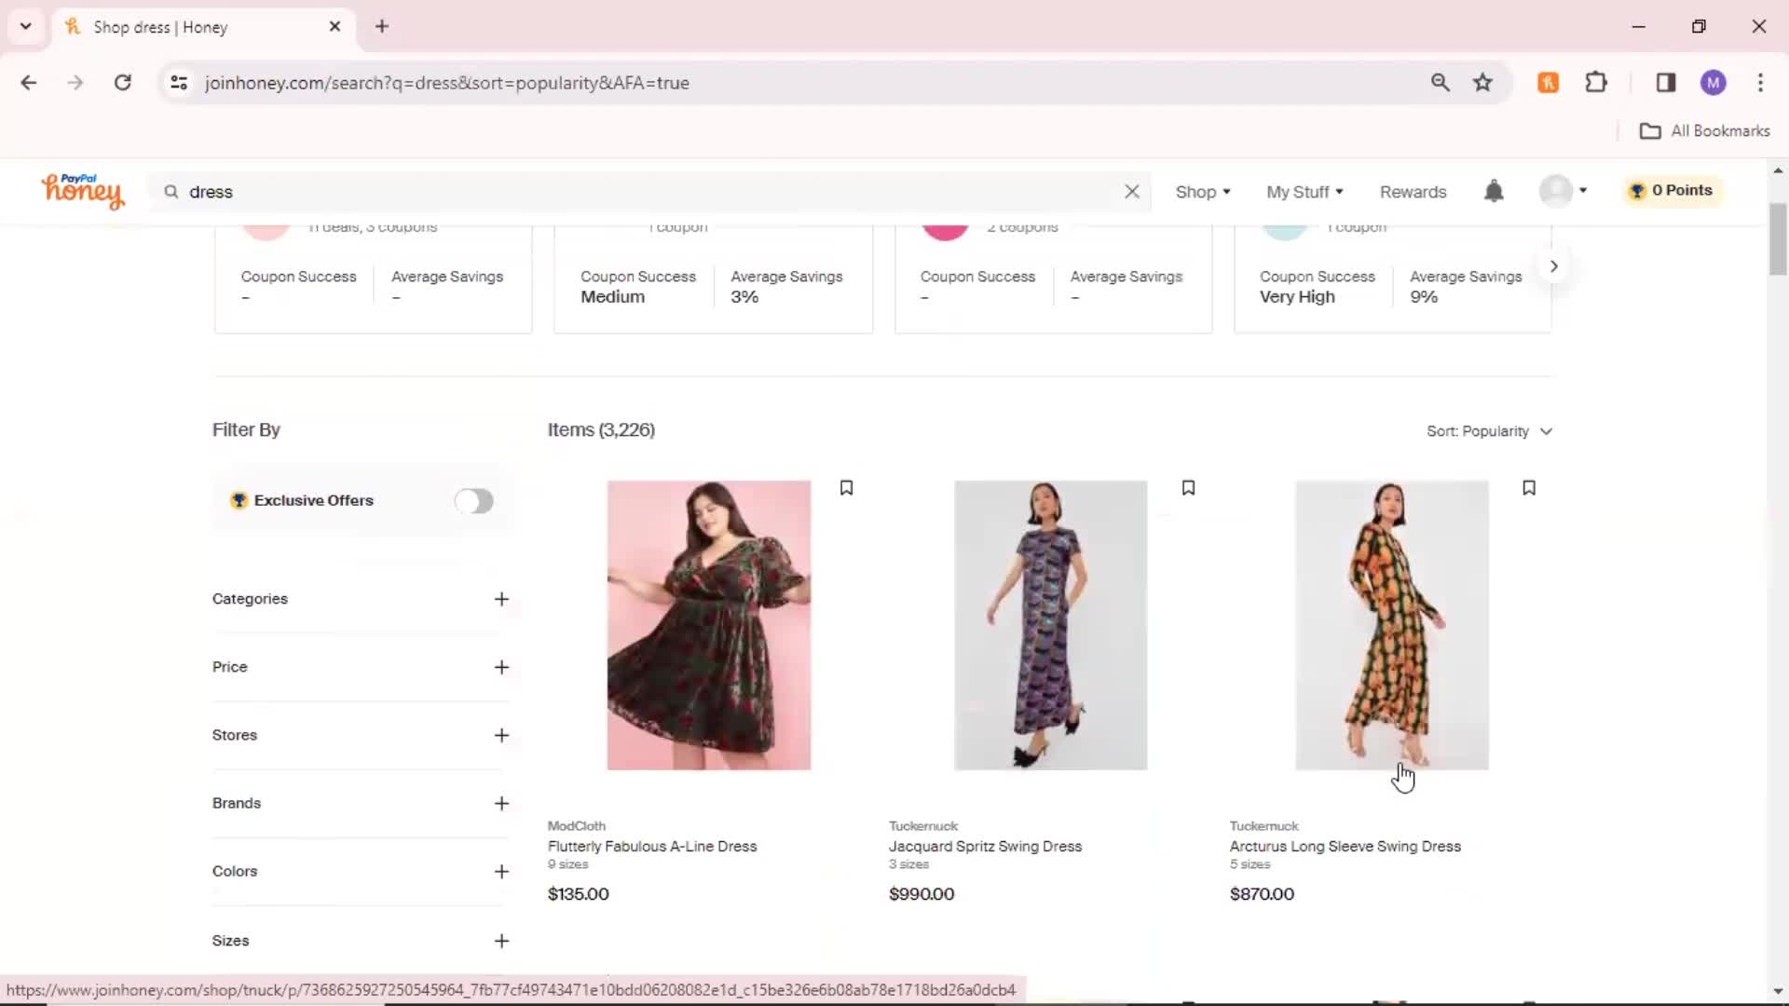This screenshot has width=1789, height=1006.
Task: Expand the Sizes filter
Action: point(362,941)
